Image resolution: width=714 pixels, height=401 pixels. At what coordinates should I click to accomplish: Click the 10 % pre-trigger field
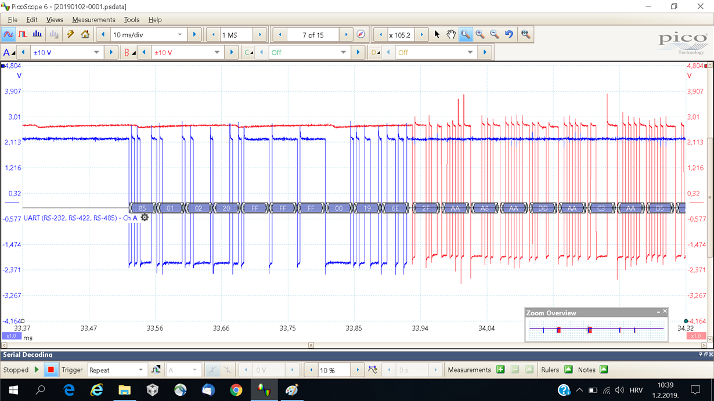[334, 370]
